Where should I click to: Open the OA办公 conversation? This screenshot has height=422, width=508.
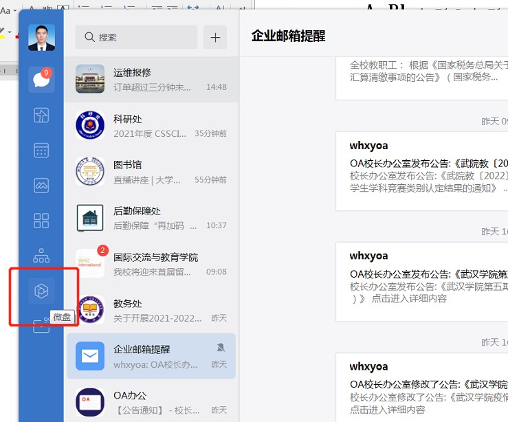151,402
